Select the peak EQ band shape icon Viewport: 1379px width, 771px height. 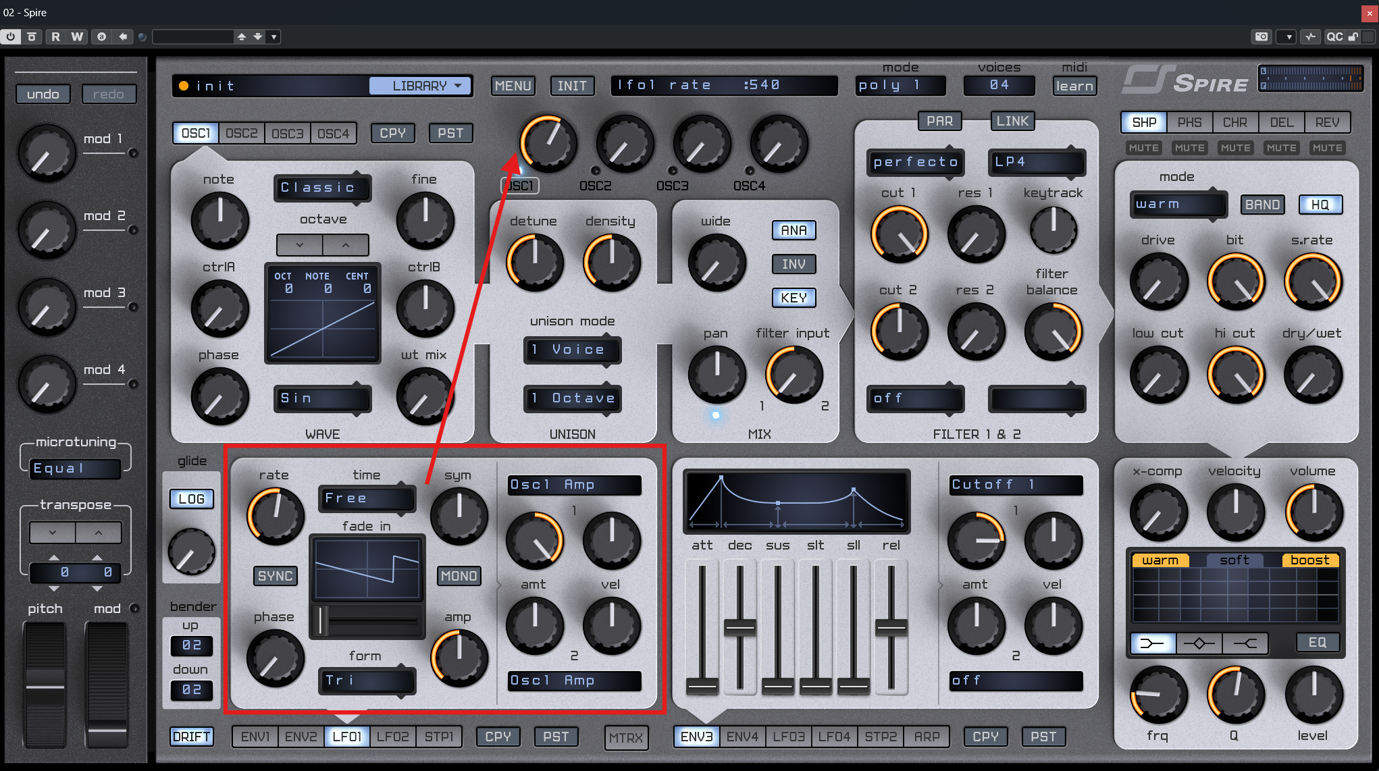[x=1199, y=643]
